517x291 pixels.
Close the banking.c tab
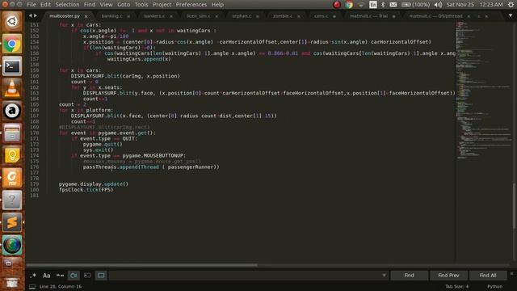coord(128,16)
